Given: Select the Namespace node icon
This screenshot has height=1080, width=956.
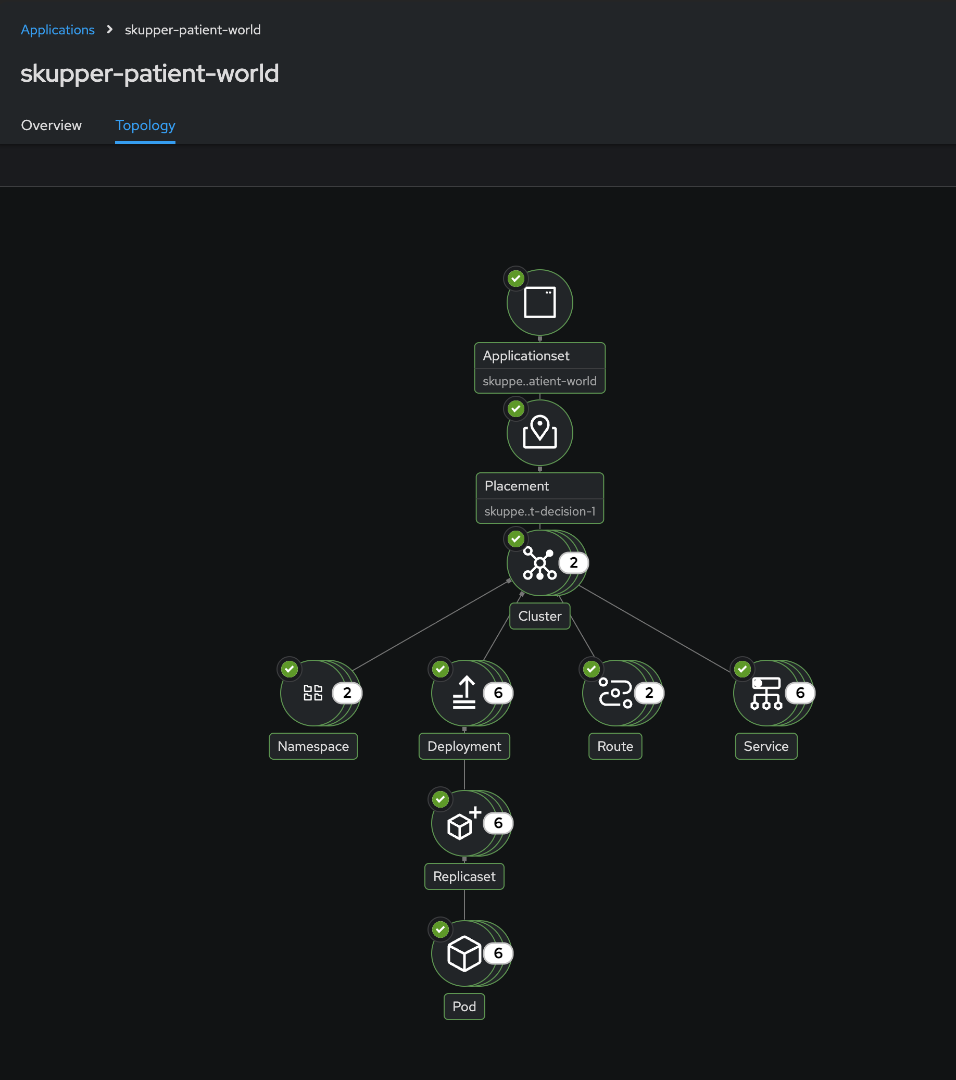Looking at the screenshot, I should (312, 693).
